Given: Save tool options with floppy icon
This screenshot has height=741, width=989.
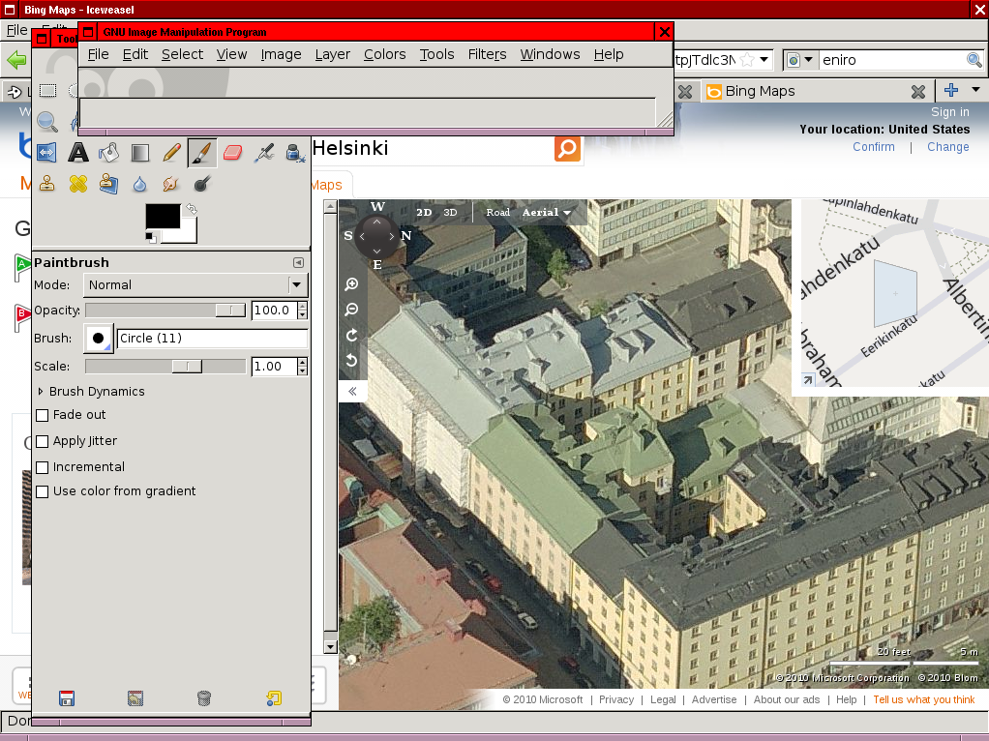Looking at the screenshot, I should click(67, 698).
